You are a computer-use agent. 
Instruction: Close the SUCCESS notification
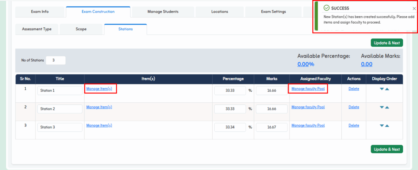click(x=414, y=8)
